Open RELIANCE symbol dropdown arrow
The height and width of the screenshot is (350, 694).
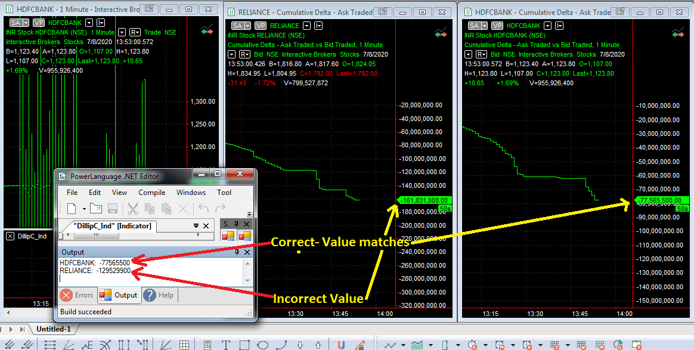pos(306,26)
